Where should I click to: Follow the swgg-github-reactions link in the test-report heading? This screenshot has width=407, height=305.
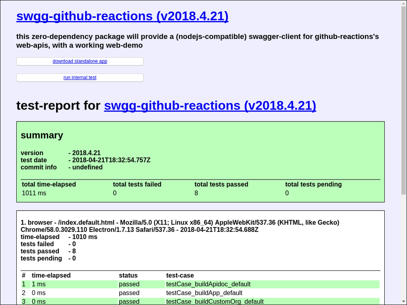(x=210, y=106)
